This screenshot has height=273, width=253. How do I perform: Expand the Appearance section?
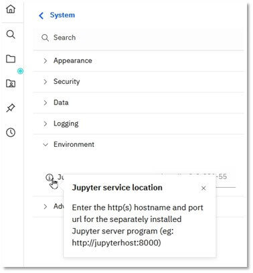(x=139, y=60)
